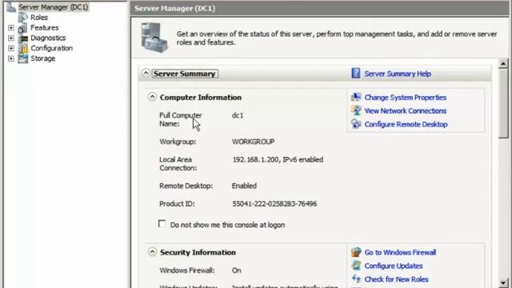Click the vertical scrollbar thumb
The height and width of the screenshot is (288, 512).
[503, 103]
